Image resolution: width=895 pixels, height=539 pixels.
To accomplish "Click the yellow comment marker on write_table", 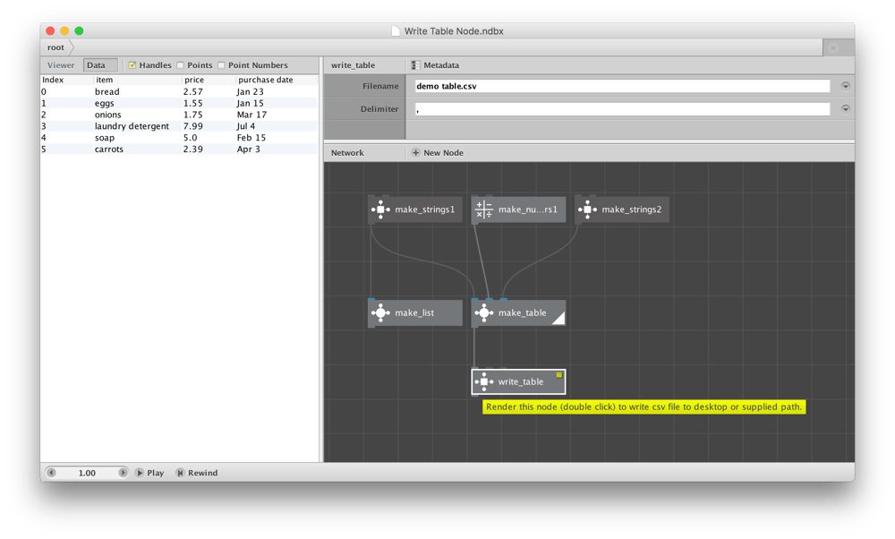I will click(x=559, y=375).
